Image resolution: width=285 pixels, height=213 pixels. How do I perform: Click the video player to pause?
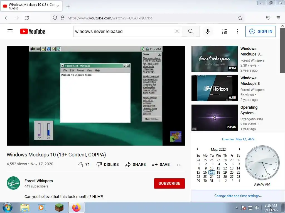coord(96,96)
